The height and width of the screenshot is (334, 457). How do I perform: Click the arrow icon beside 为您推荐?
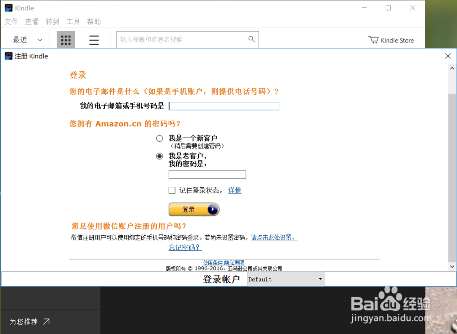pyautogui.click(x=46, y=322)
